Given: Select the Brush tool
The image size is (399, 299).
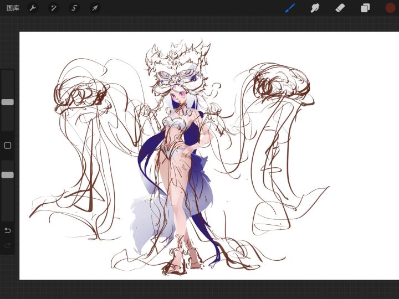Looking at the screenshot, I should tap(290, 8).
